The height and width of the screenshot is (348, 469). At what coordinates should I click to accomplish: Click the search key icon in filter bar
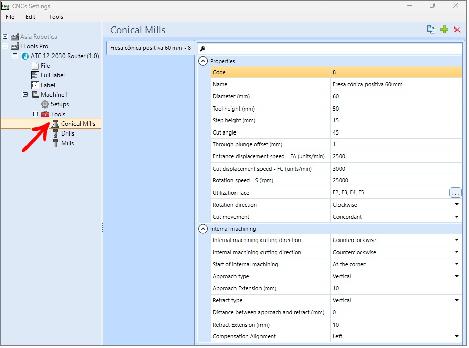coord(204,49)
